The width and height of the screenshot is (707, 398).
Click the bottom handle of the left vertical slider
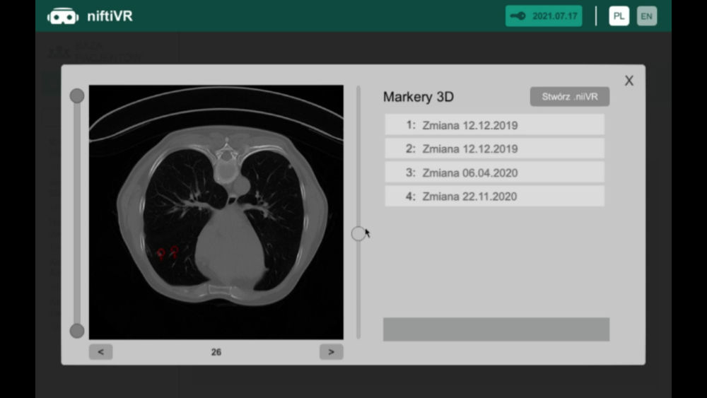(x=77, y=331)
